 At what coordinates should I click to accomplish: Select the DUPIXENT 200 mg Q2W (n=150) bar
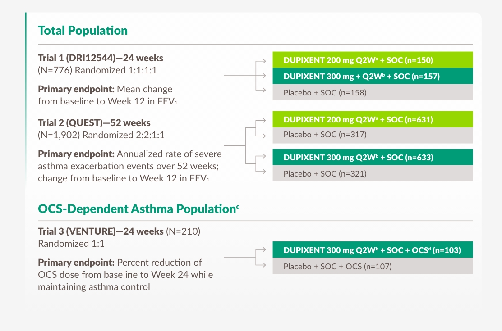(373, 60)
